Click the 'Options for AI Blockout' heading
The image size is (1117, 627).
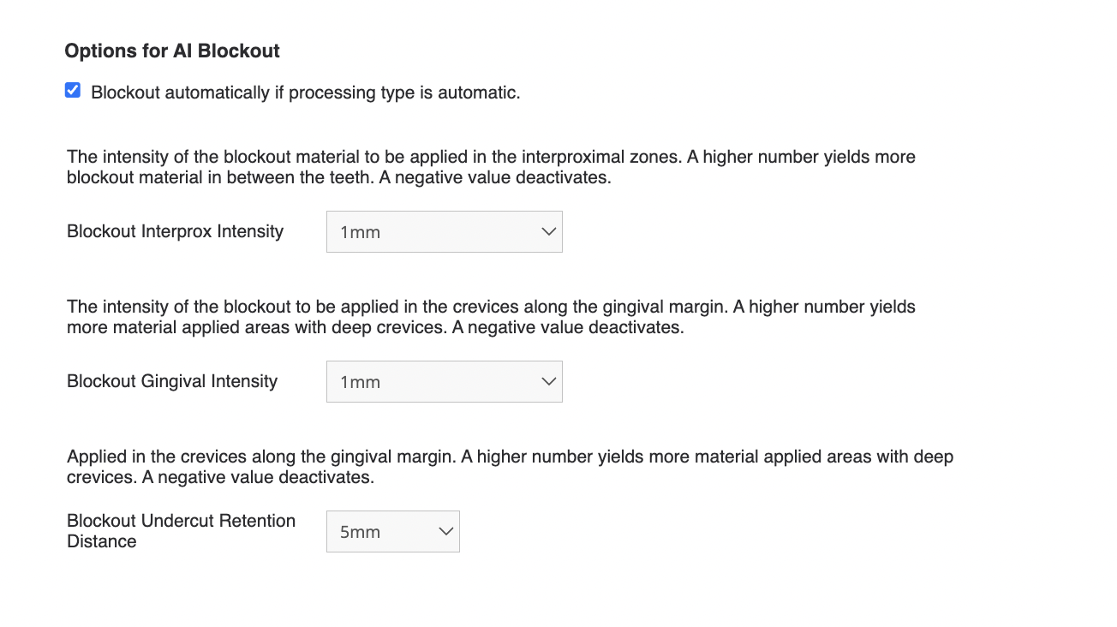(x=172, y=51)
